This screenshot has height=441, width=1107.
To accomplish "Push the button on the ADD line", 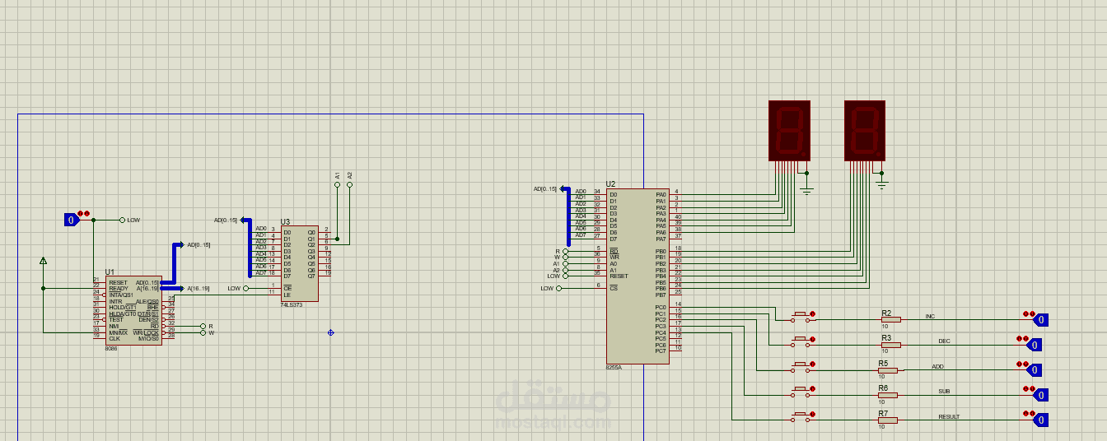I will pos(800,367).
